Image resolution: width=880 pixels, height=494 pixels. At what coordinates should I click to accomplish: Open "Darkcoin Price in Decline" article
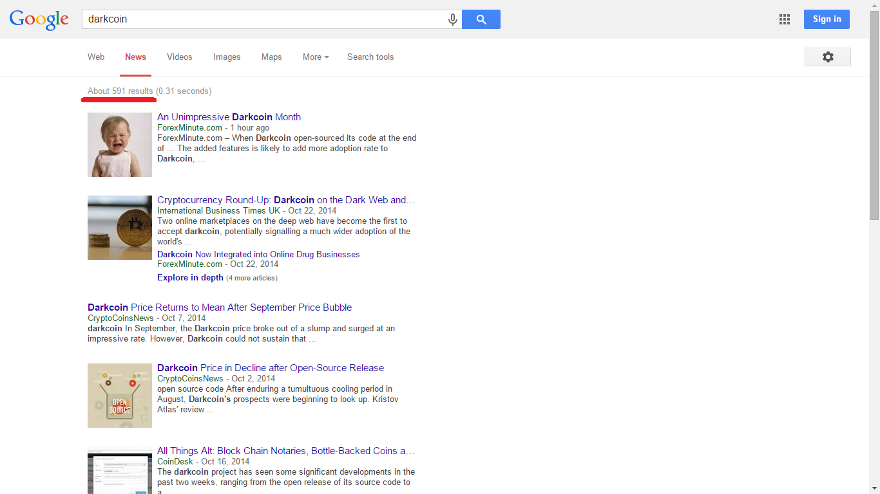coord(271,368)
